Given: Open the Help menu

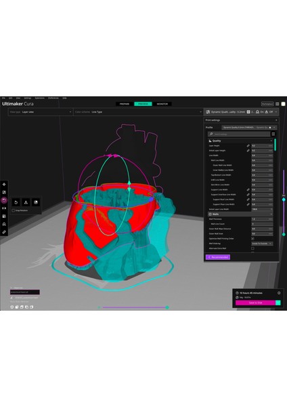Looking at the screenshot, I should 64,98.
